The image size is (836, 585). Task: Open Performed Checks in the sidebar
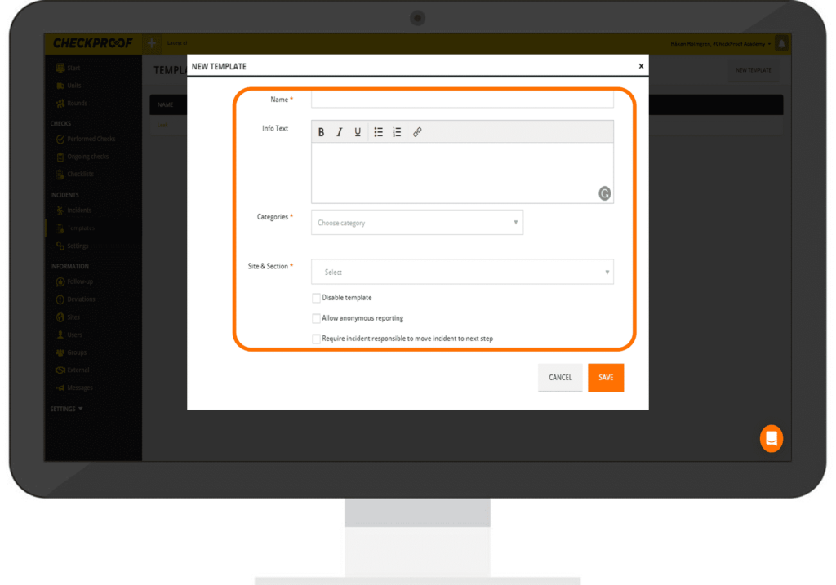[x=91, y=139]
